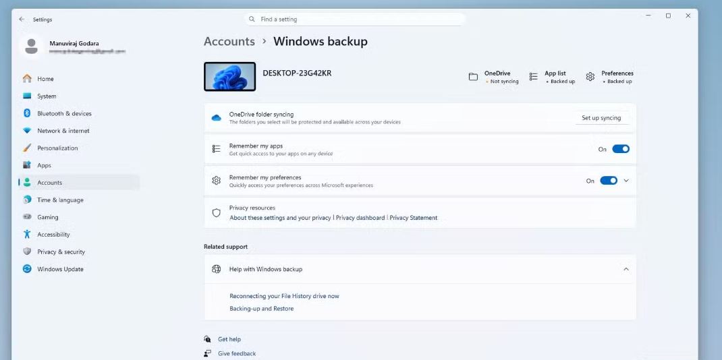Open Reconnecting your File History drive now
The height and width of the screenshot is (360, 722).
pos(284,296)
